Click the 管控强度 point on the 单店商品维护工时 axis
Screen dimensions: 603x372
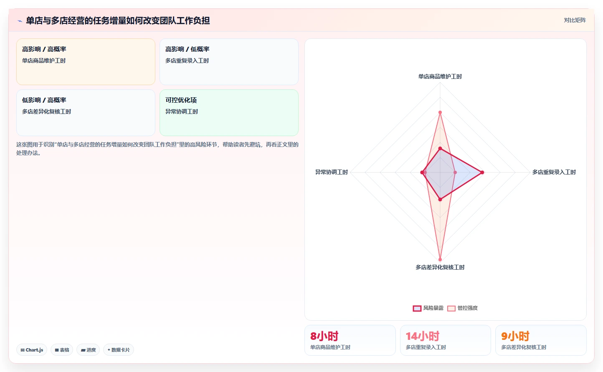[440, 112]
